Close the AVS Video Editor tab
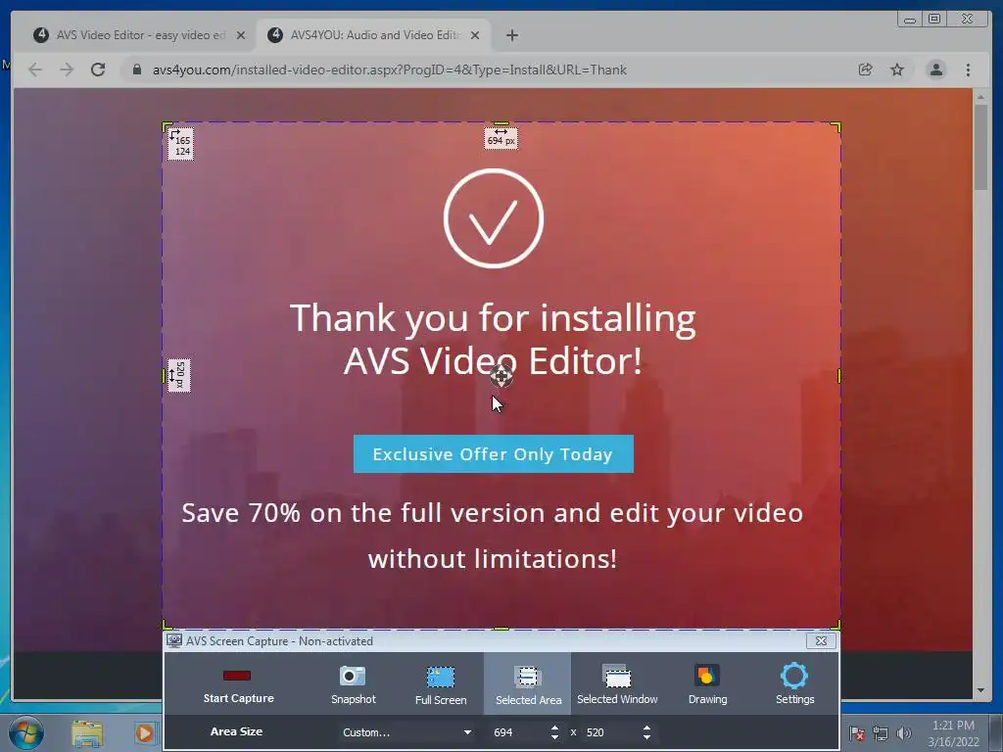1003x752 pixels. click(241, 36)
